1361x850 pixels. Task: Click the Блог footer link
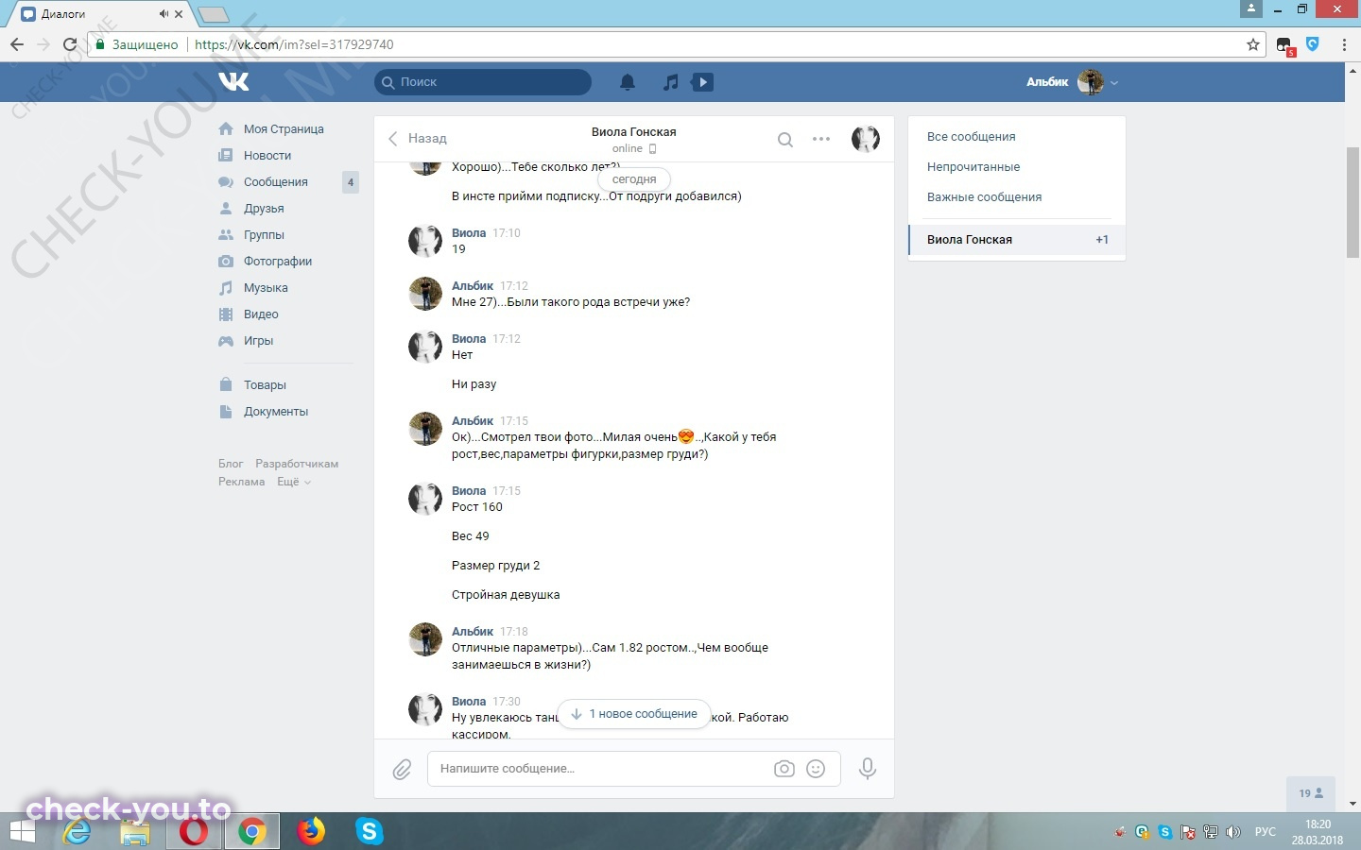(x=231, y=464)
